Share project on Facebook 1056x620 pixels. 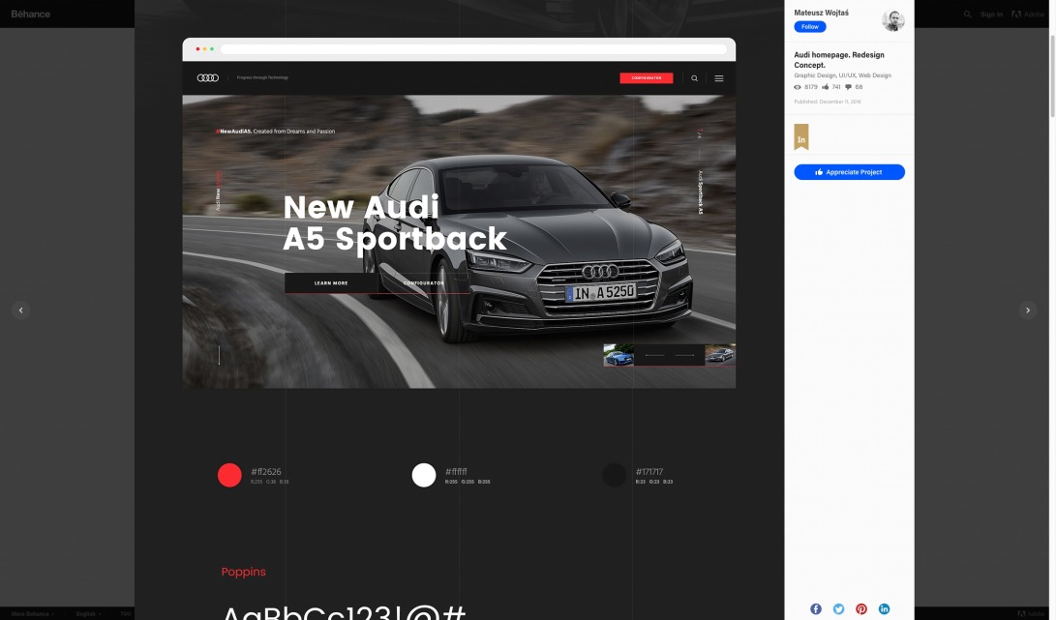coord(816,608)
